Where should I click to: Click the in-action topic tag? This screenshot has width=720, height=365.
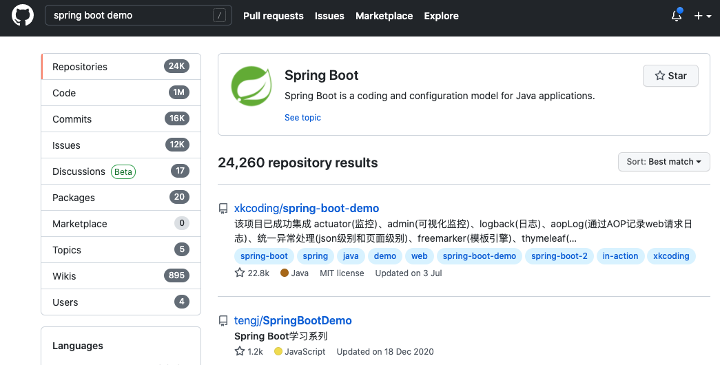[620, 256]
